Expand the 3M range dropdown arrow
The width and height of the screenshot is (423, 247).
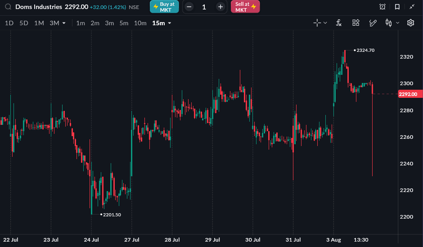[64, 23]
